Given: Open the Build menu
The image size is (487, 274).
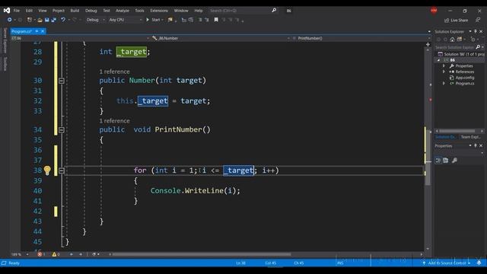Looking at the screenshot, I should coord(75,11).
